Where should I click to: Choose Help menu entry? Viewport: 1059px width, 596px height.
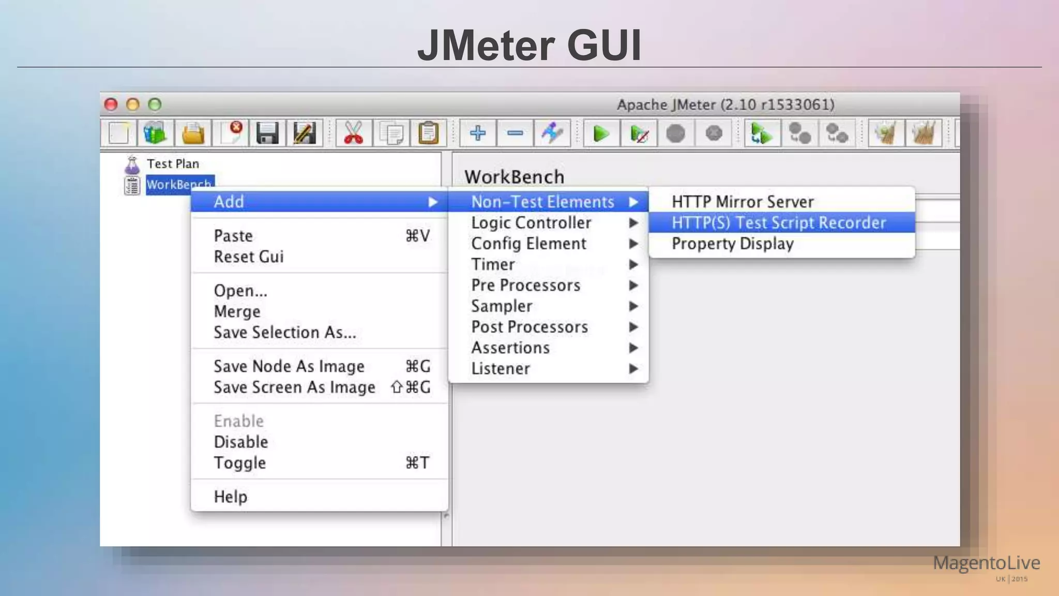(320, 497)
